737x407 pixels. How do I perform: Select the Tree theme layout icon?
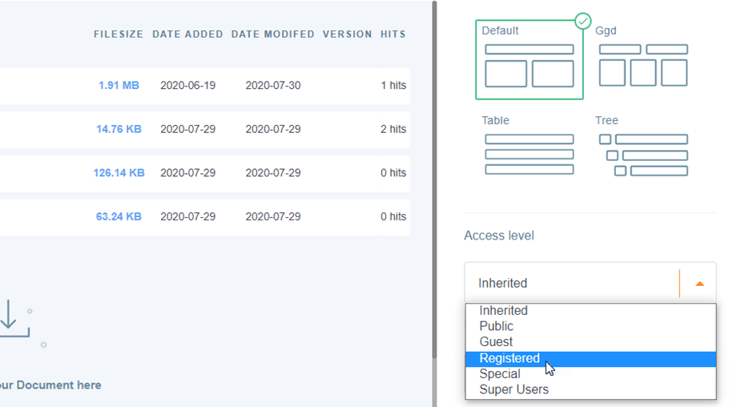coord(642,154)
